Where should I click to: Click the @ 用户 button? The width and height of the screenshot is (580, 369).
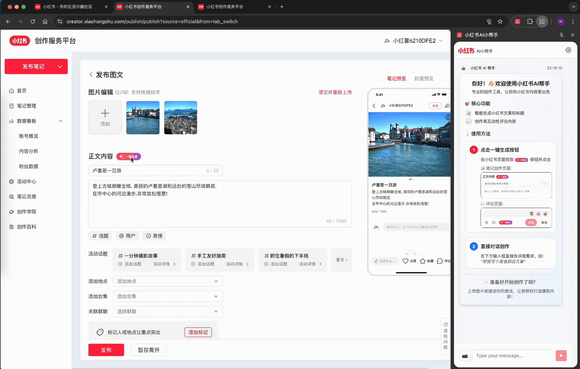click(x=127, y=236)
